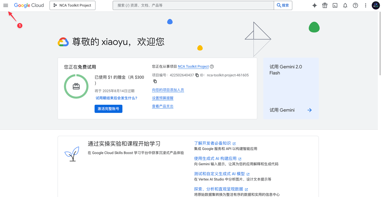Open the help question-mark icon
Viewport: 381px width, 197px height.
pos(355,5)
